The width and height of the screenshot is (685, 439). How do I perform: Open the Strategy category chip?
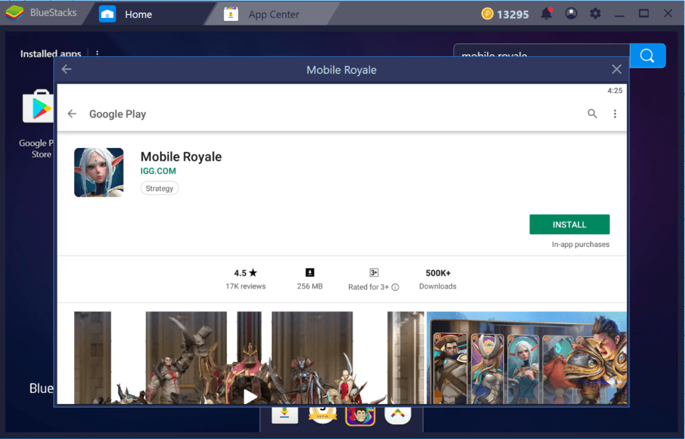tap(159, 188)
